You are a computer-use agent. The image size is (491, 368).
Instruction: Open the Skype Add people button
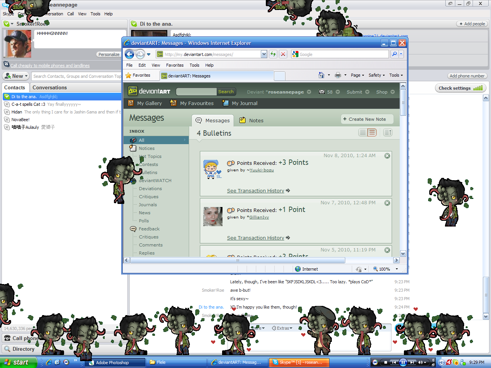click(472, 24)
